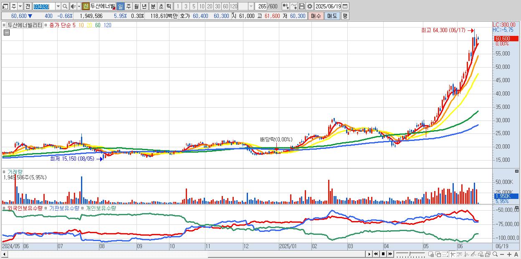Select the 60 interval button
The height and width of the screenshot is (259, 521).
click(225, 6)
